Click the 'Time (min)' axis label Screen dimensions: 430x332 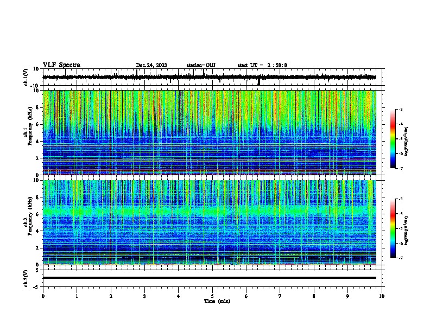(x=217, y=301)
